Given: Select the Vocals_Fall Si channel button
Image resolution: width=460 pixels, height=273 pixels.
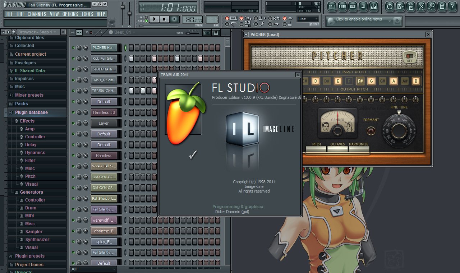Looking at the screenshot, I should pyautogui.click(x=104, y=166).
